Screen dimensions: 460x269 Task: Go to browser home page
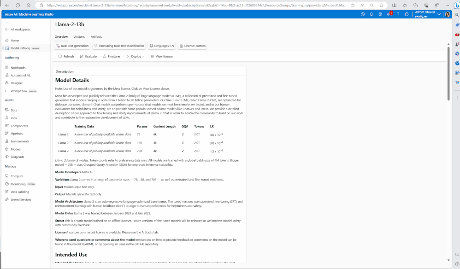pos(28,5)
